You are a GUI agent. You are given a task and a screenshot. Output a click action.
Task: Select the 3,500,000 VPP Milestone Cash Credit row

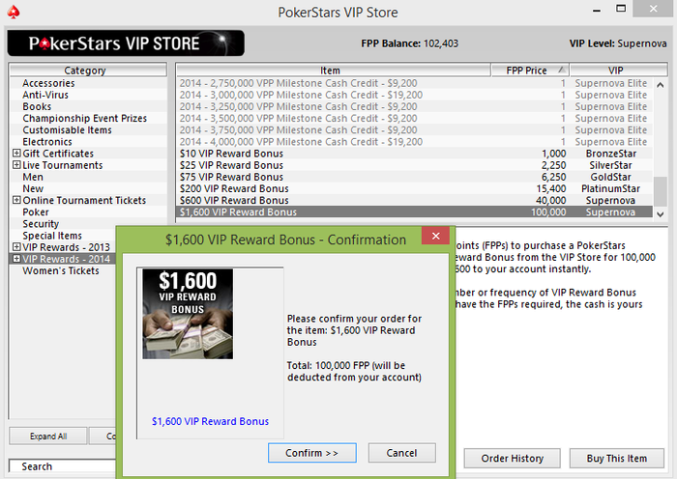(415, 118)
